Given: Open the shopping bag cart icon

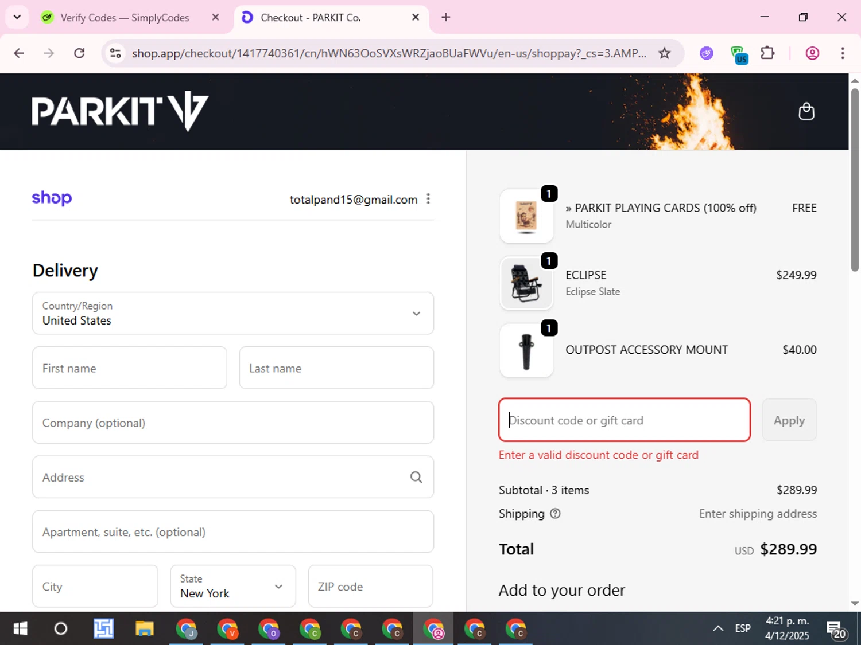Looking at the screenshot, I should [806, 111].
